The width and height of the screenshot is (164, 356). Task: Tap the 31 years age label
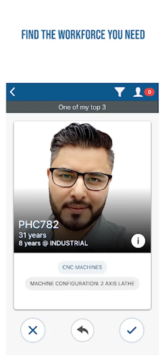[x=32, y=235]
